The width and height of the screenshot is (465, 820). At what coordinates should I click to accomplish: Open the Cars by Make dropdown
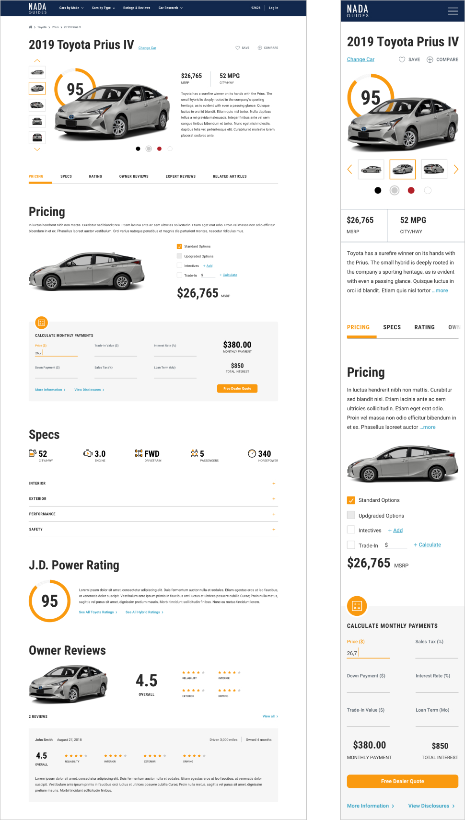(71, 8)
